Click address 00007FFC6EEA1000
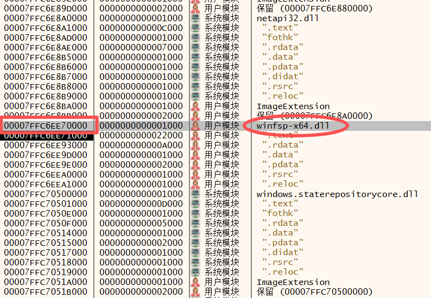This screenshot has width=431, height=298. point(46,184)
